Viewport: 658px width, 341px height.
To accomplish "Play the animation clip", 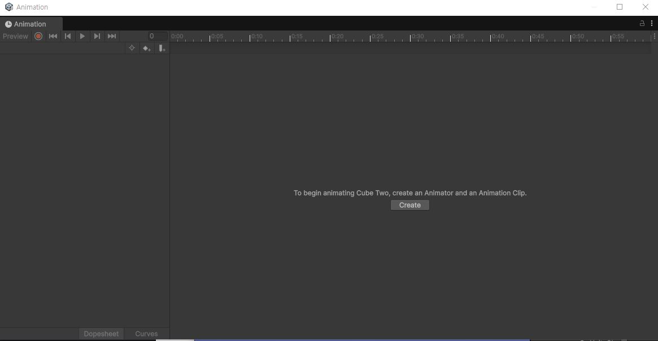I will point(82,36).
